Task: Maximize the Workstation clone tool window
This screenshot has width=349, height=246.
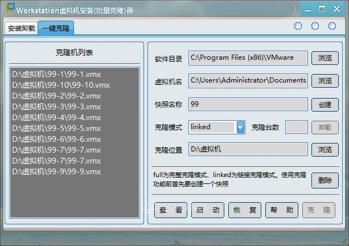Action: [x=322, y=9]
